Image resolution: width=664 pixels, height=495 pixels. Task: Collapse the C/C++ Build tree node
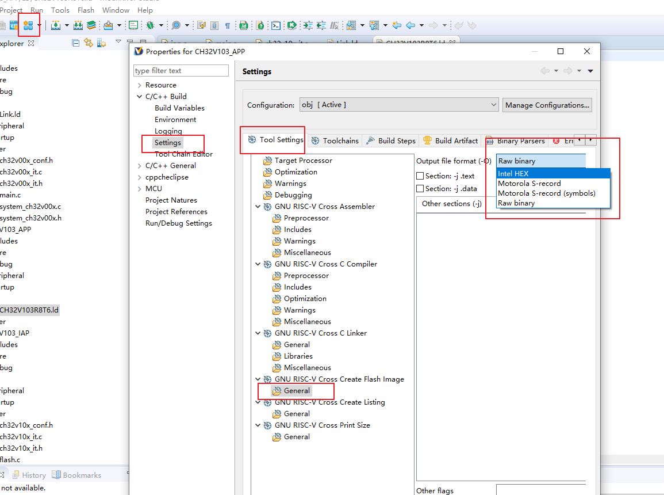(139, 97)
